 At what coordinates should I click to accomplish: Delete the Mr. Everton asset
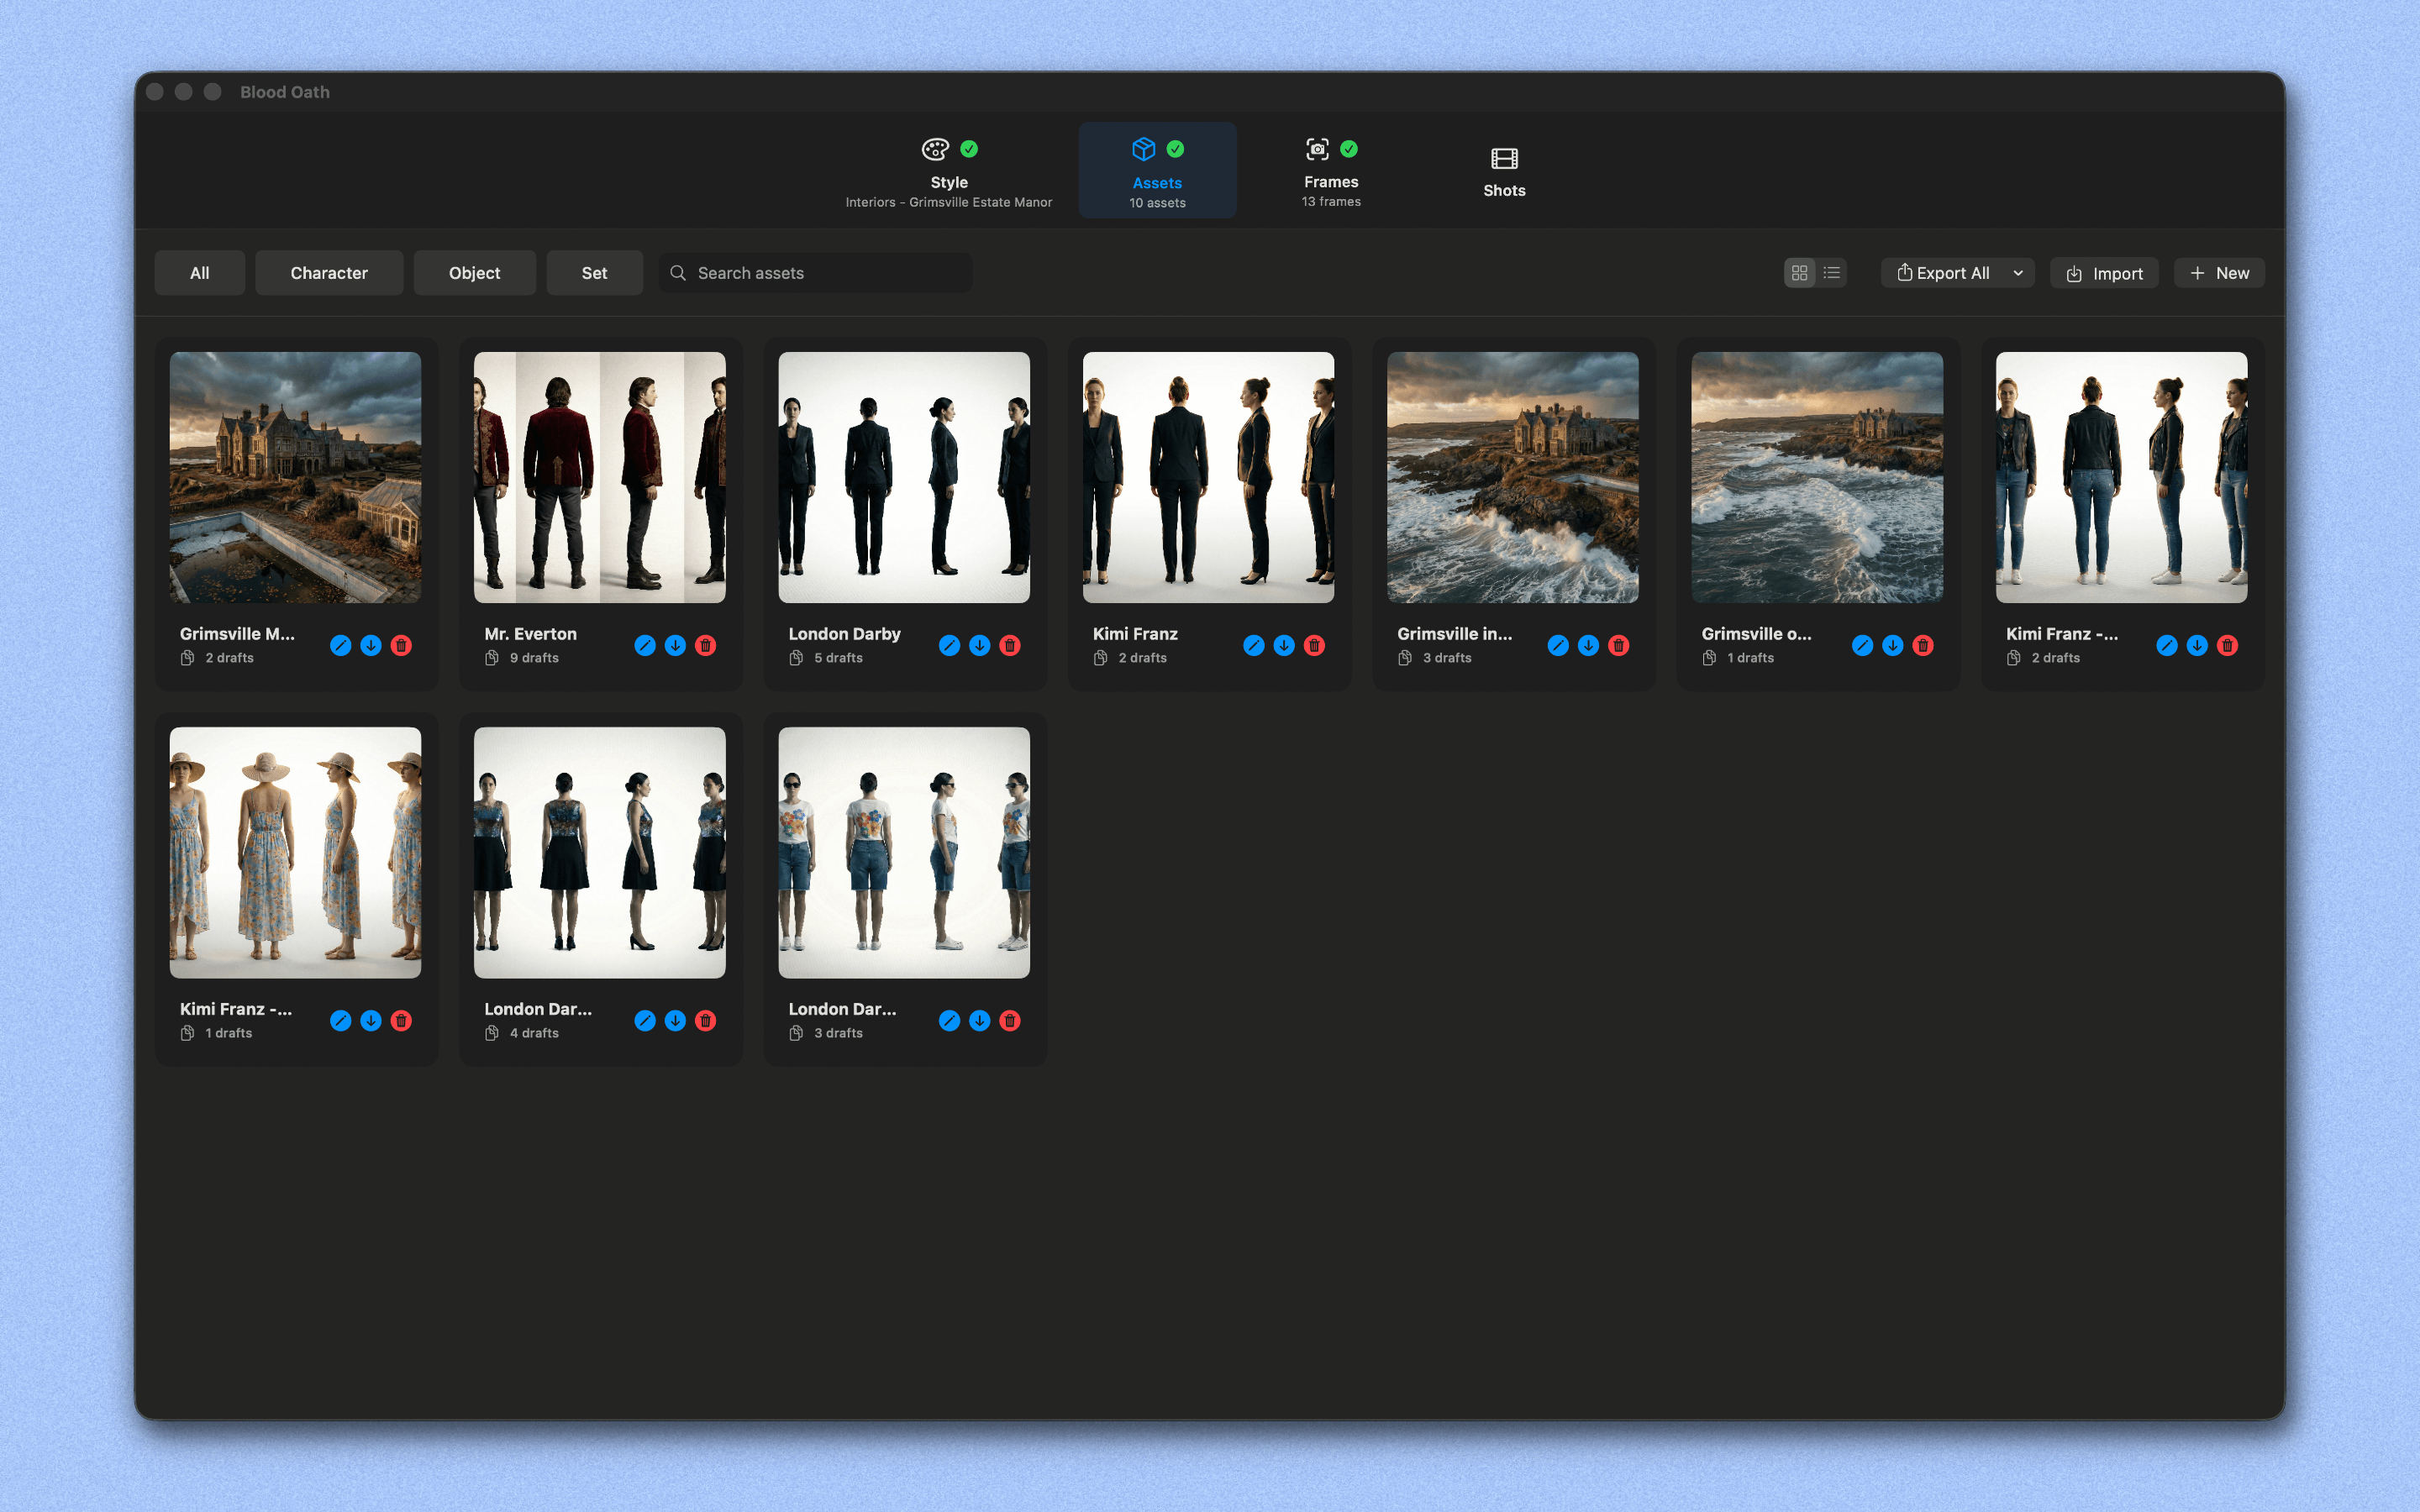pos(706,645)
